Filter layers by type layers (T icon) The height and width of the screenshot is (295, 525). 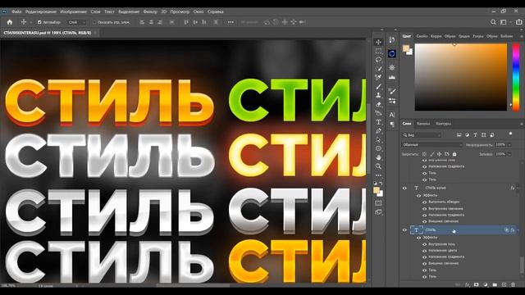click(x=475, y=134)
